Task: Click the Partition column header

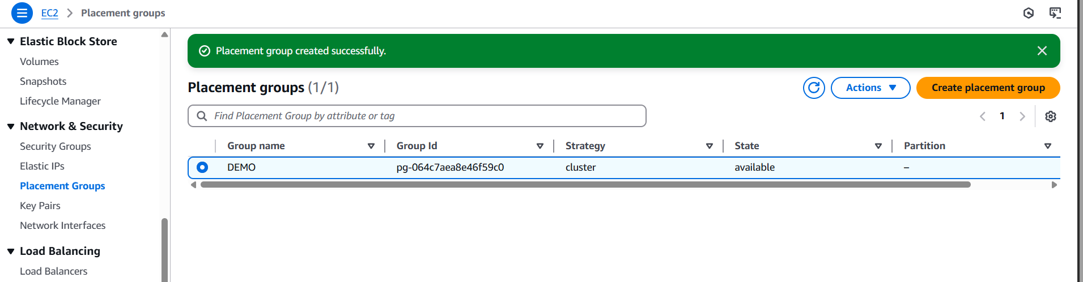Action: [924, 146]
